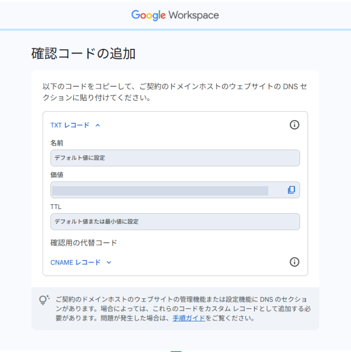Click the 確認コードの追加 page heading

[84, 54]
